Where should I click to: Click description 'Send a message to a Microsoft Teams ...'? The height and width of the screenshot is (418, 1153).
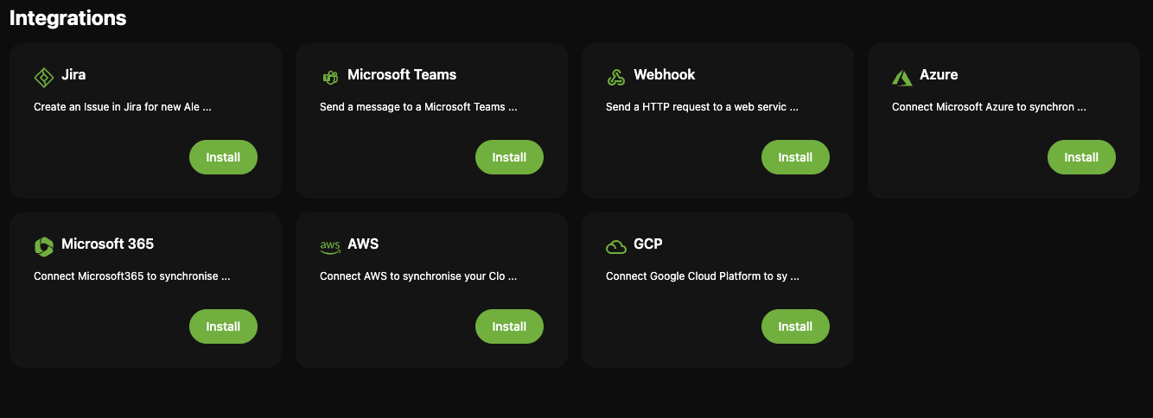point(418,108)
